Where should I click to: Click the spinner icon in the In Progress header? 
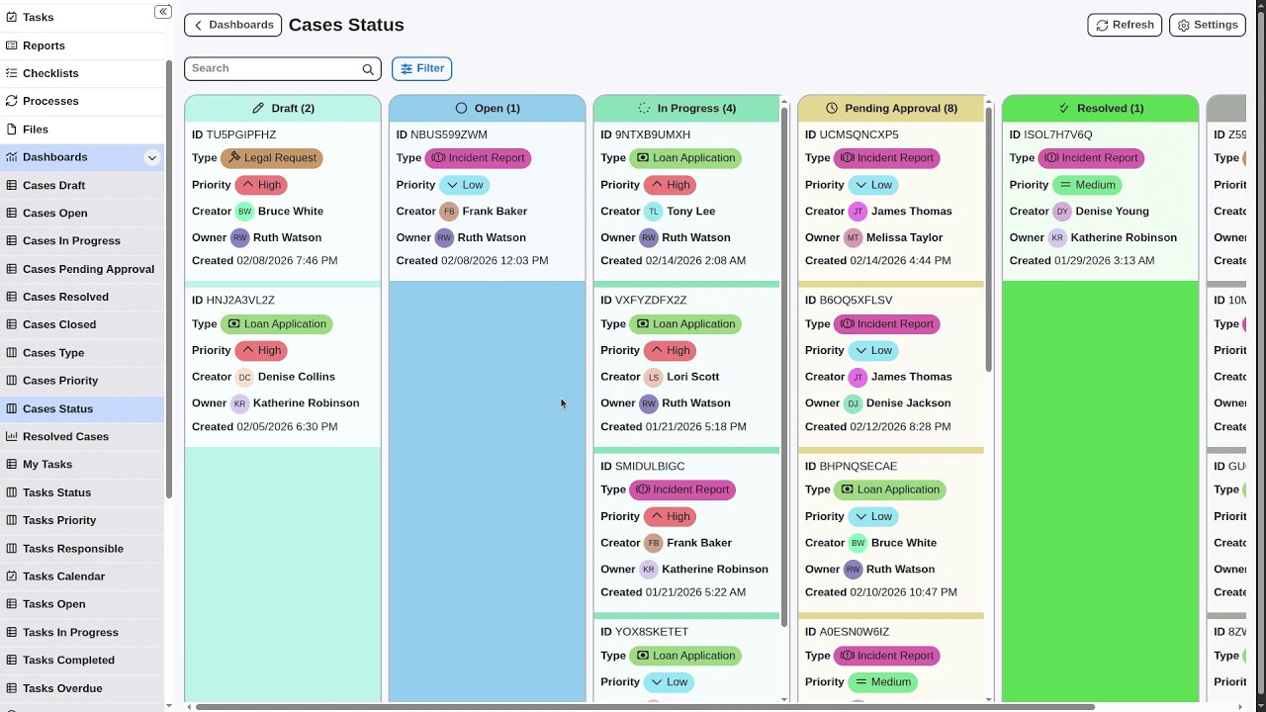point(644,108)
